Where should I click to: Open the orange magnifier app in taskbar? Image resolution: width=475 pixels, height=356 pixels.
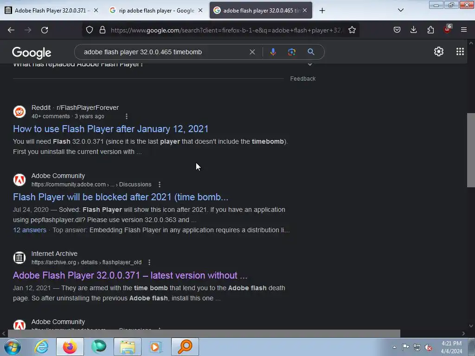click(185, 347)
